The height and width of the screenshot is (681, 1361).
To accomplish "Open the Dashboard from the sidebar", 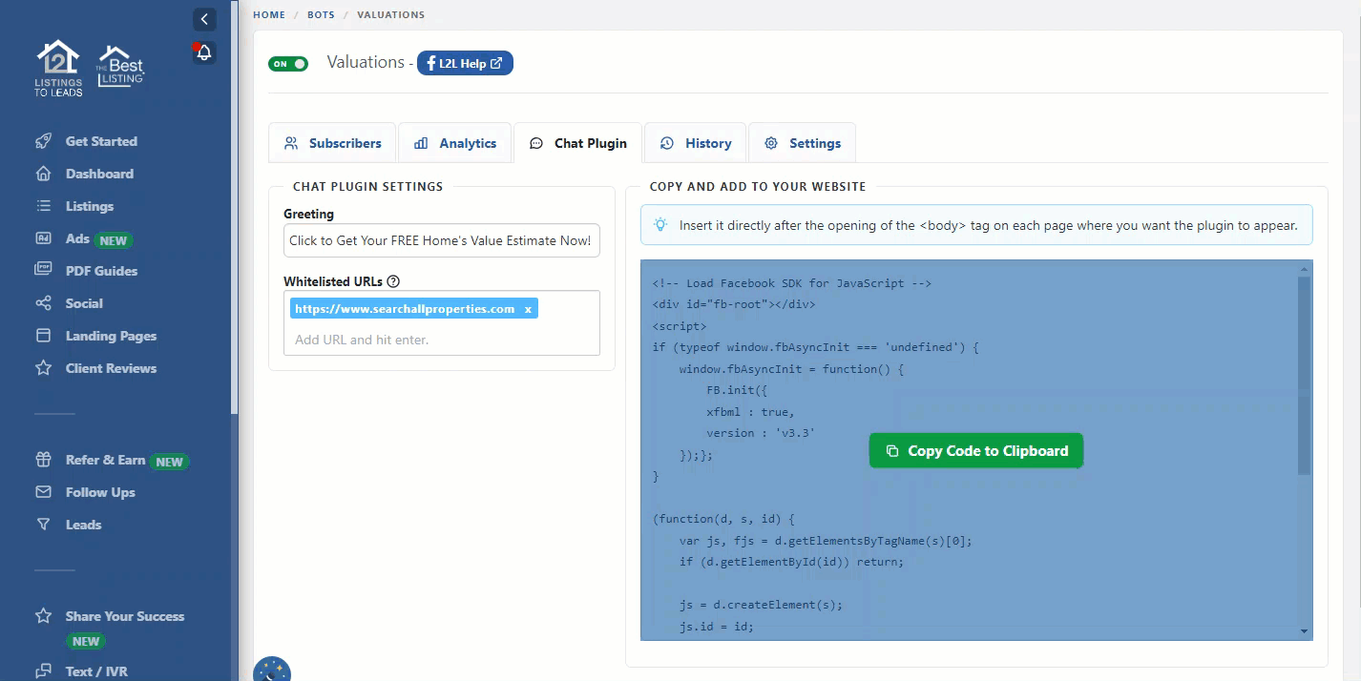I will [98, 174].
